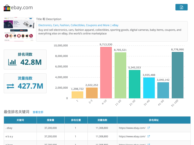The width and height of the screenshot is (194, 145).
Task: Click the 排名词数 card title
Action: 25,54
